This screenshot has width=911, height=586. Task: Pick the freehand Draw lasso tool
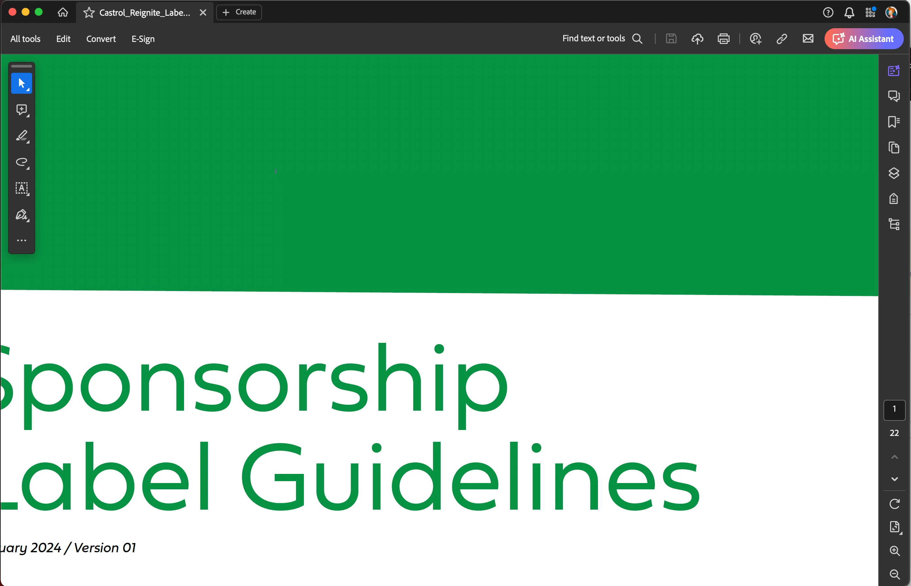pos(21,162)
